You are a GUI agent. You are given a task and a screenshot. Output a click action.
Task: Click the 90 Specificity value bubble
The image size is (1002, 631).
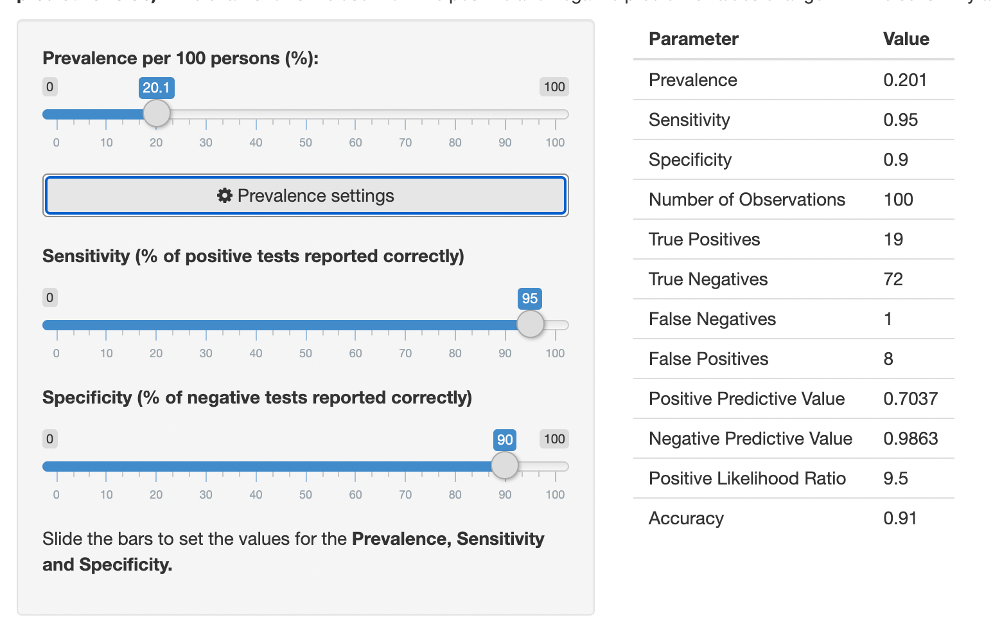(505, 440)
